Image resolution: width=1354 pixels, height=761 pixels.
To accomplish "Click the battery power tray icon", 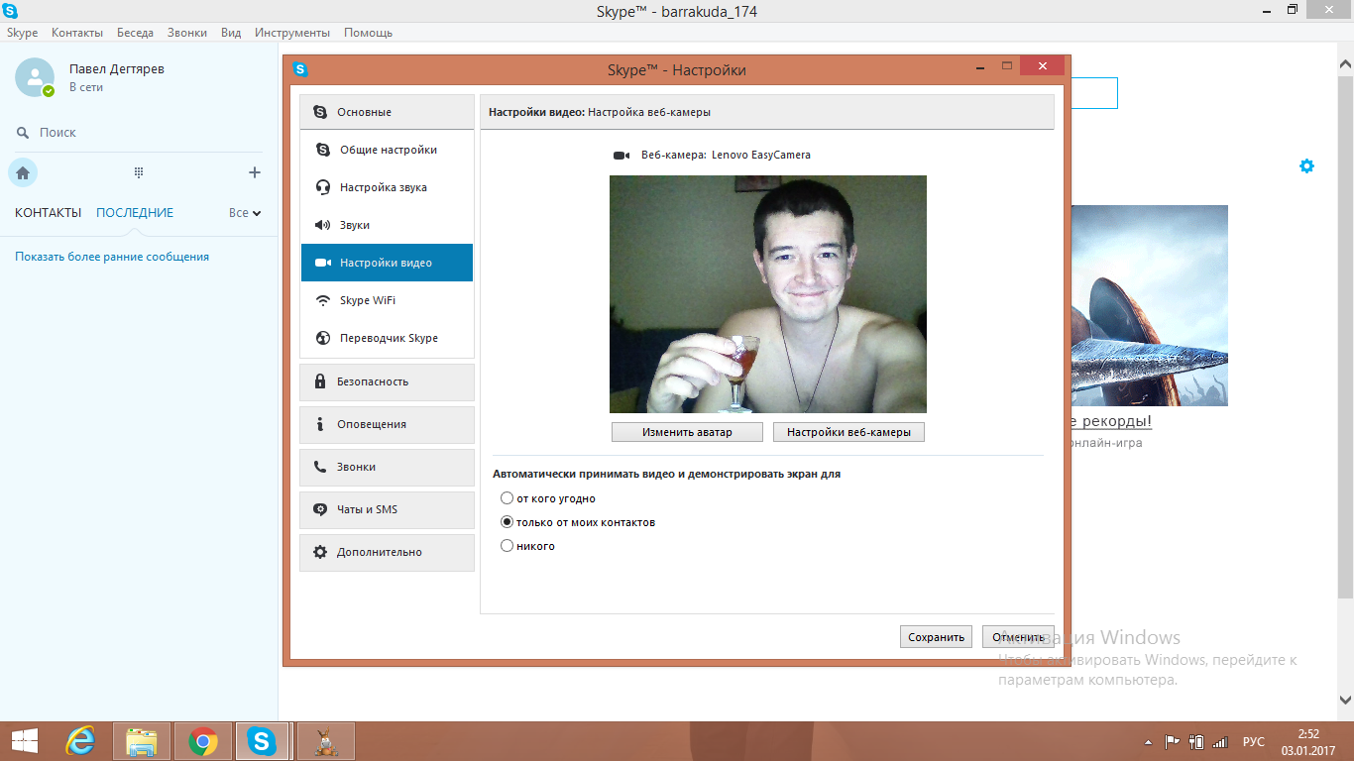I will pyautogui.click(x=1196, y=741).
